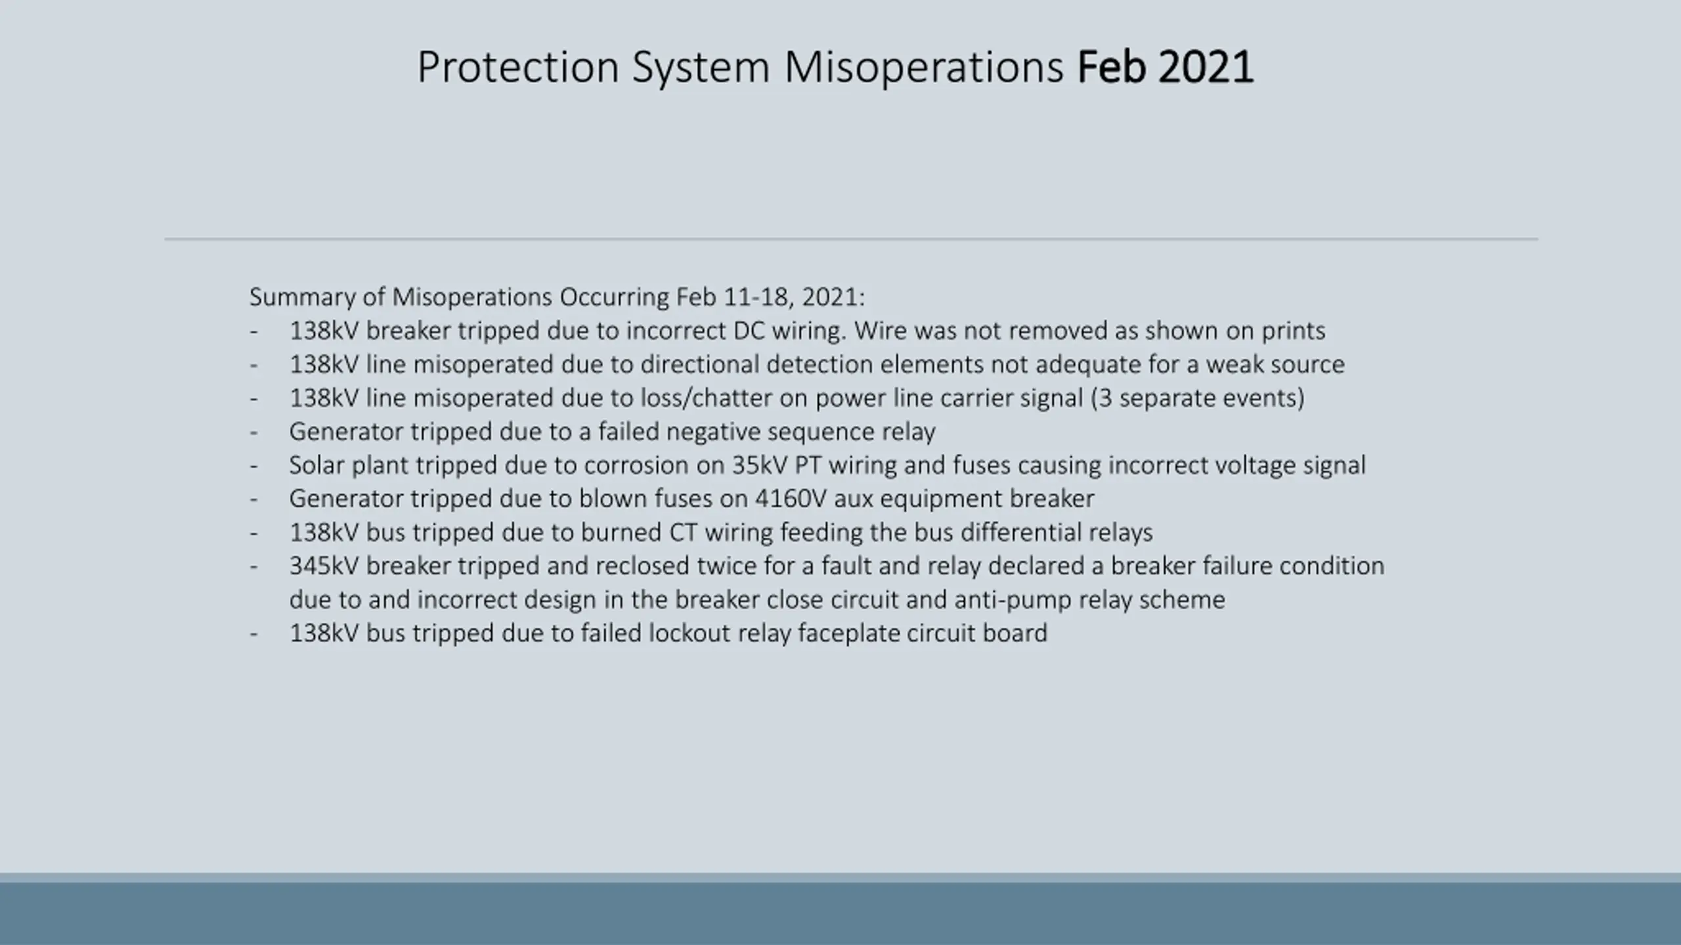Click the blown fuses 4160V aux bullet
Image resolution: width=1681 pixels, height=945 pixels.
pos(691,499)
